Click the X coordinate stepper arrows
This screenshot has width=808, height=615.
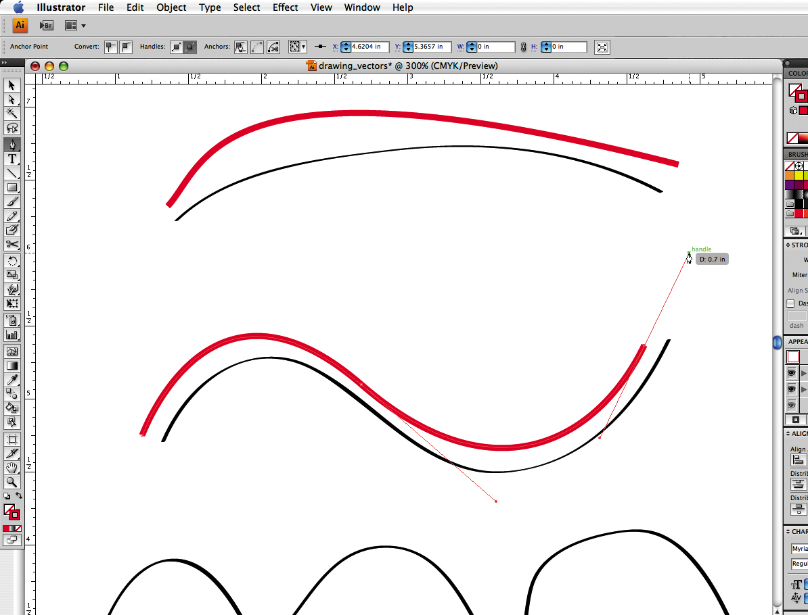(346, 47)
